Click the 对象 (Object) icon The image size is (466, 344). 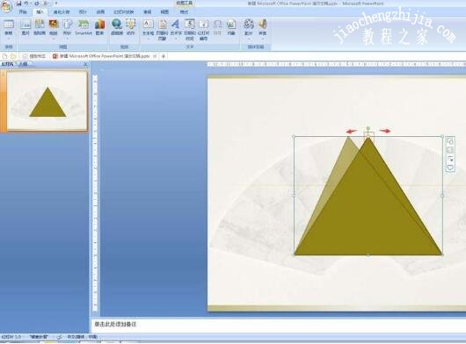[x=231, y=25]
